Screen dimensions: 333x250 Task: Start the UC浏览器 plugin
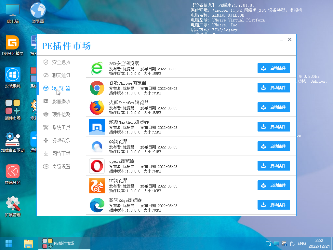tap(274, 185)
